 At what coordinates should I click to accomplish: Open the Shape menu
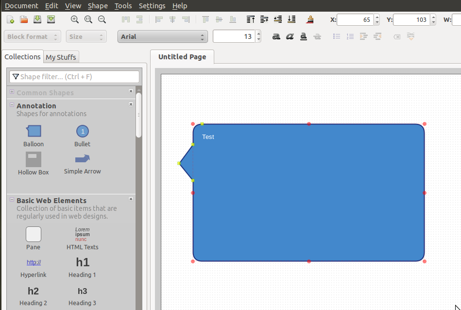[x=98, y=6]
